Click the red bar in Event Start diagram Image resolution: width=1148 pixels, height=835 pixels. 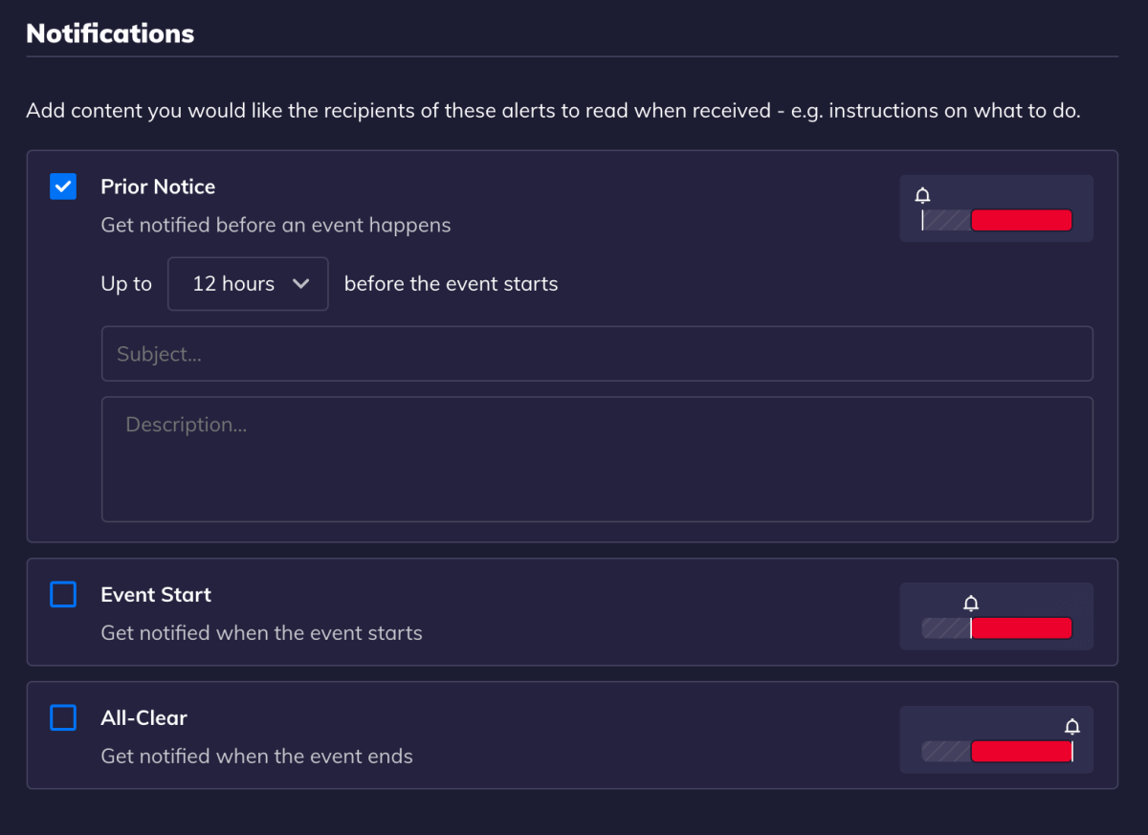coord(1021,628)
